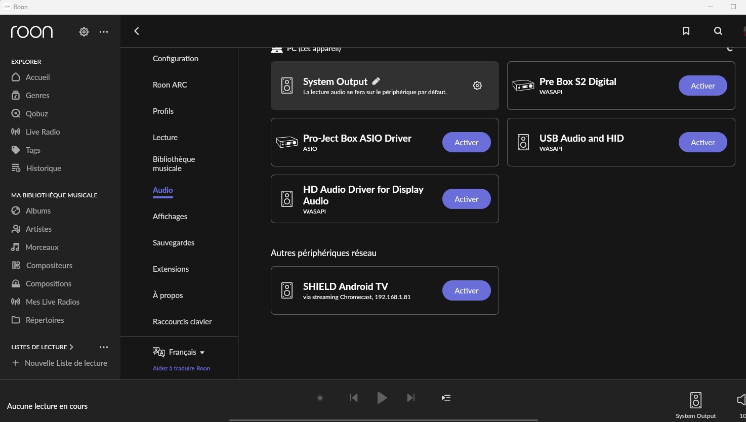Open the search magnifier icon
The height and width of the screenshot is (422, 746).
pos(718,31)
